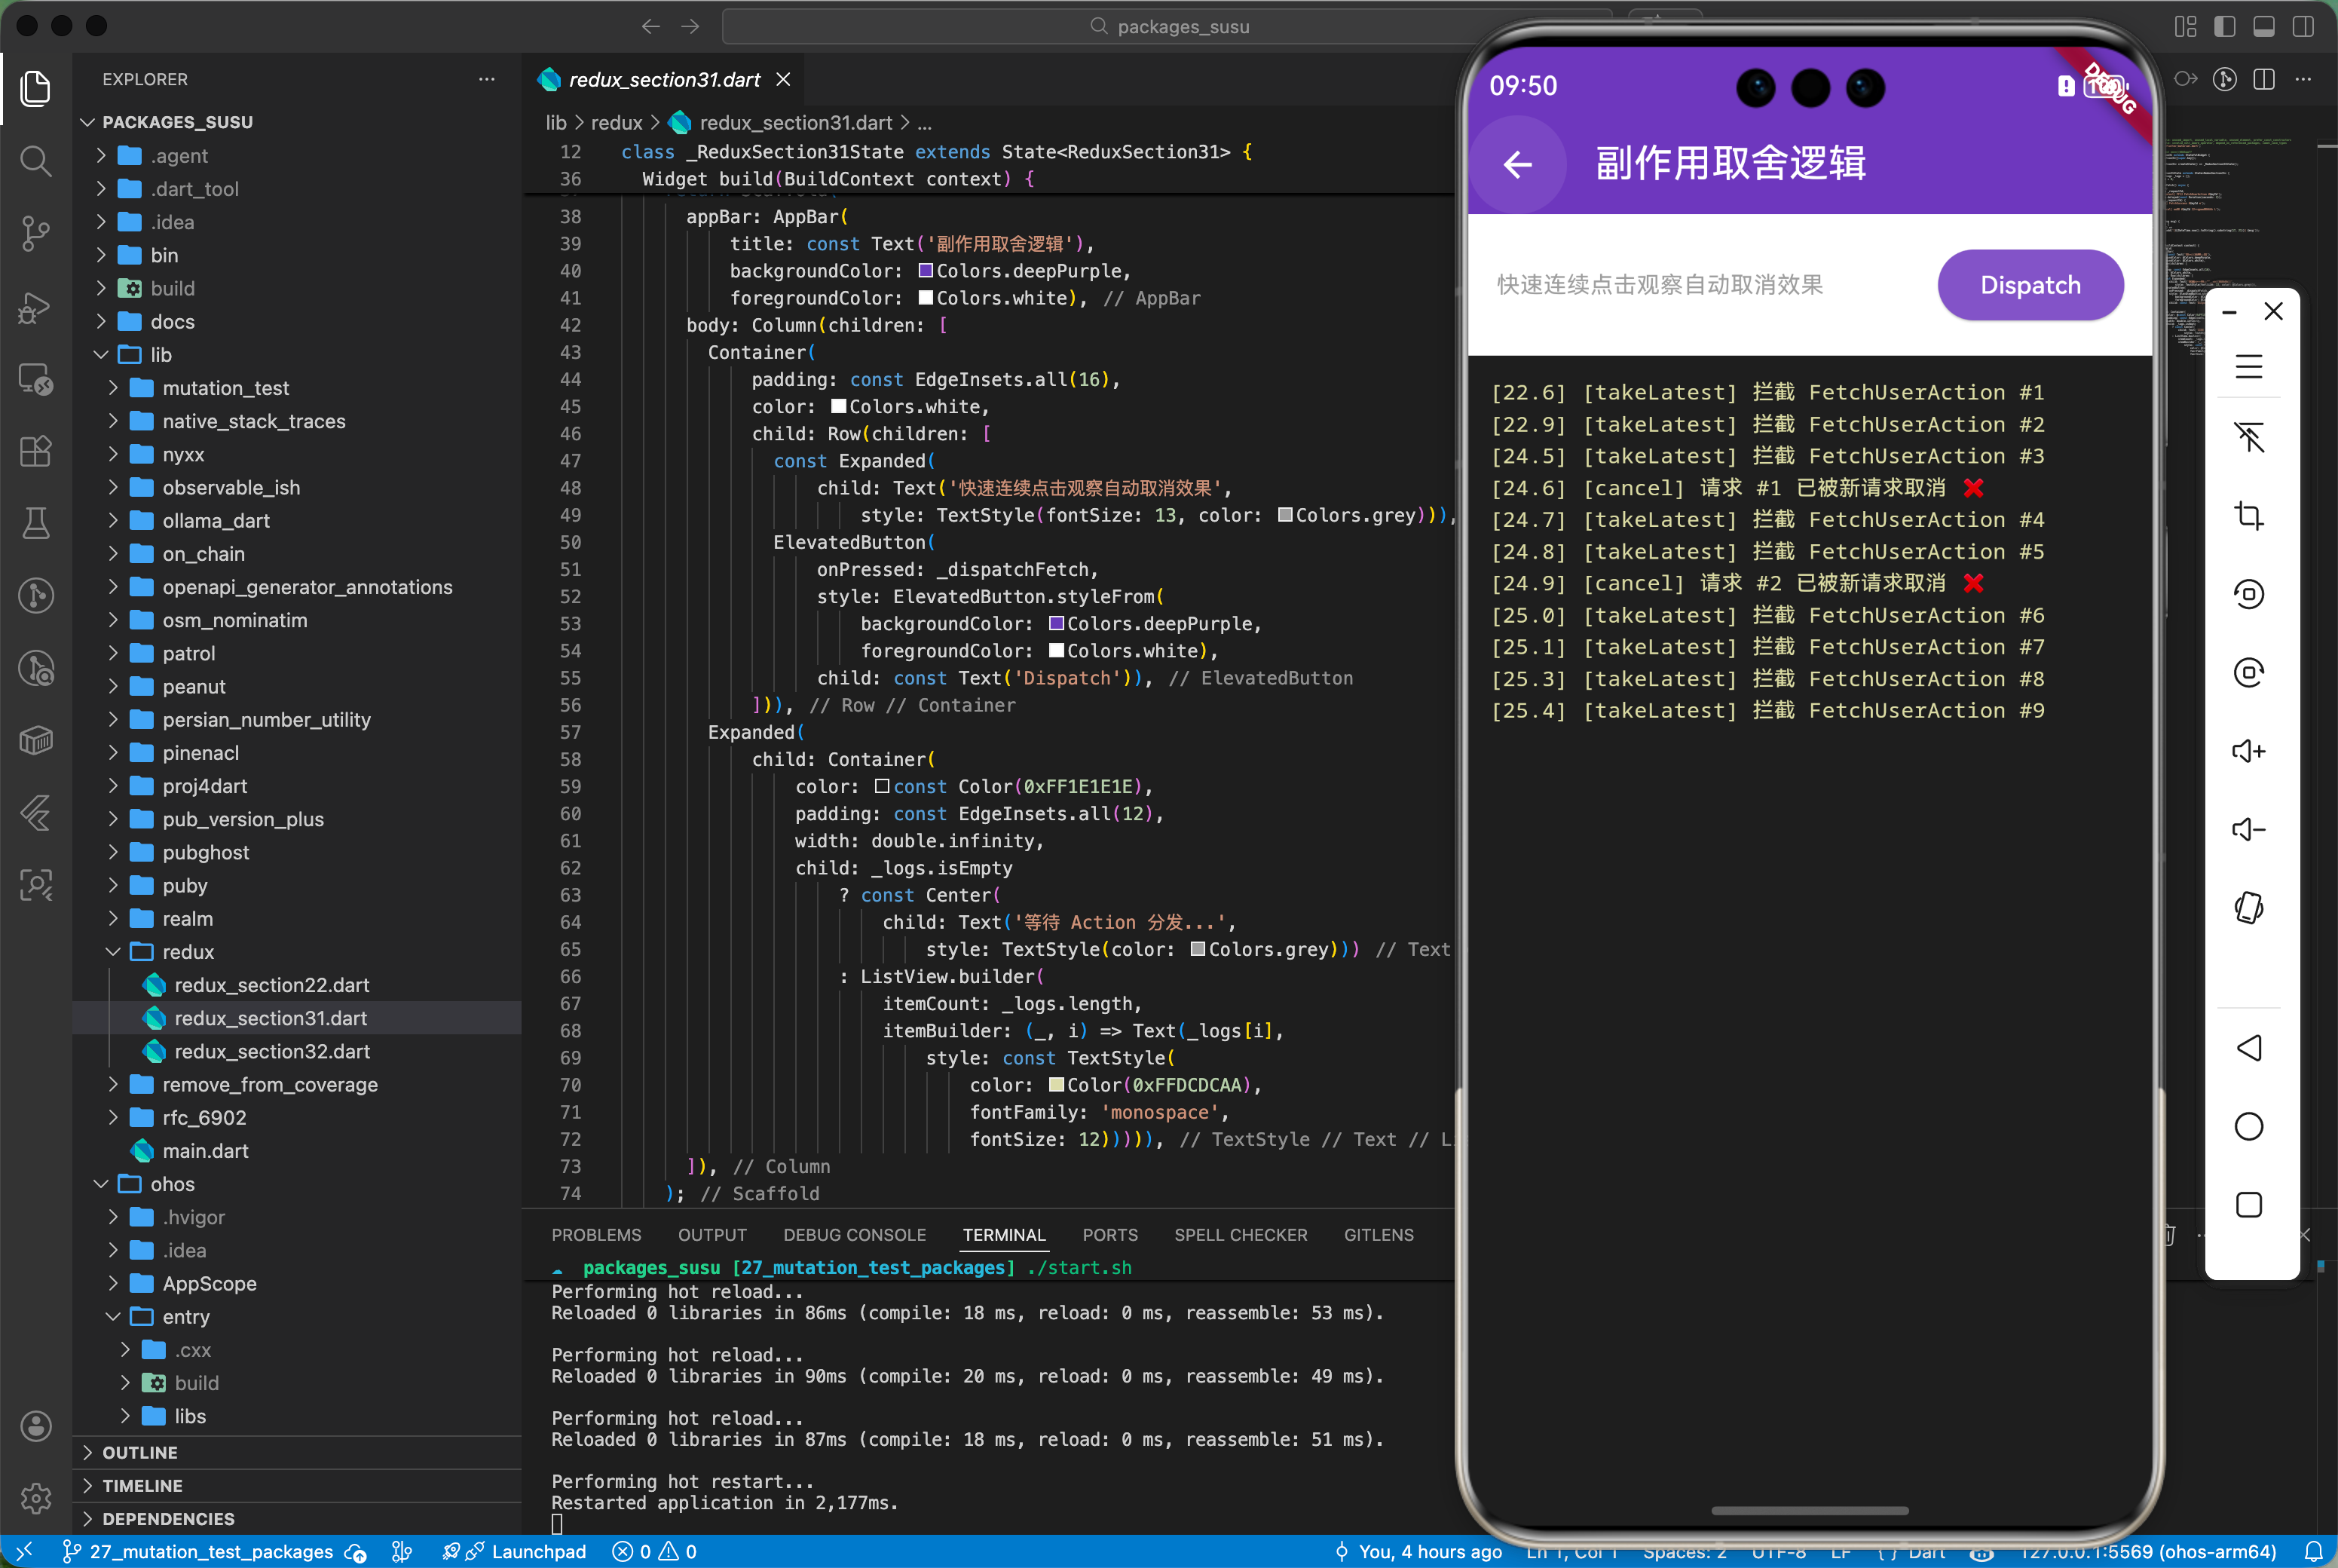Image resolution: width=2338 pixels, height=1568 pixels.
Task: Switch to the DEBUG CONSOLE tab
Action: tap(854, 1235)
